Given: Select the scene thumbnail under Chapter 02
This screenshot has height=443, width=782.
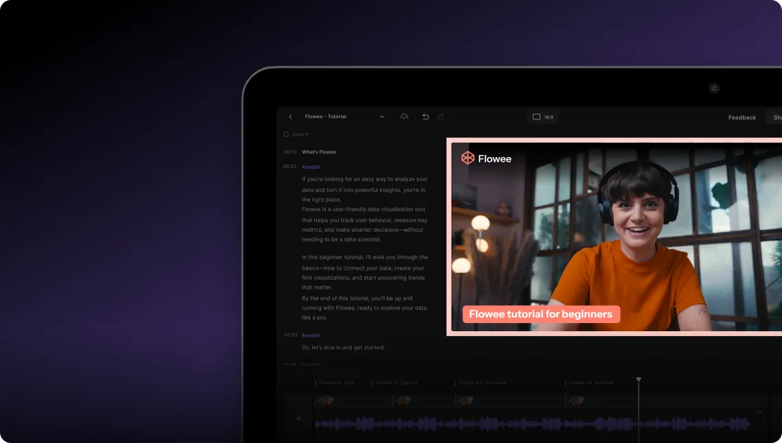Looking at the screenshot, I should point(403,400).
